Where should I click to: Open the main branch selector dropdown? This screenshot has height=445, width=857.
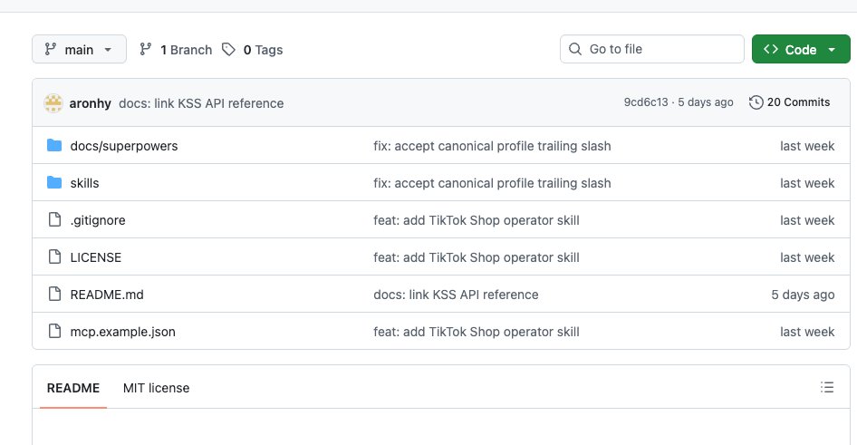(x=79, y=49)
